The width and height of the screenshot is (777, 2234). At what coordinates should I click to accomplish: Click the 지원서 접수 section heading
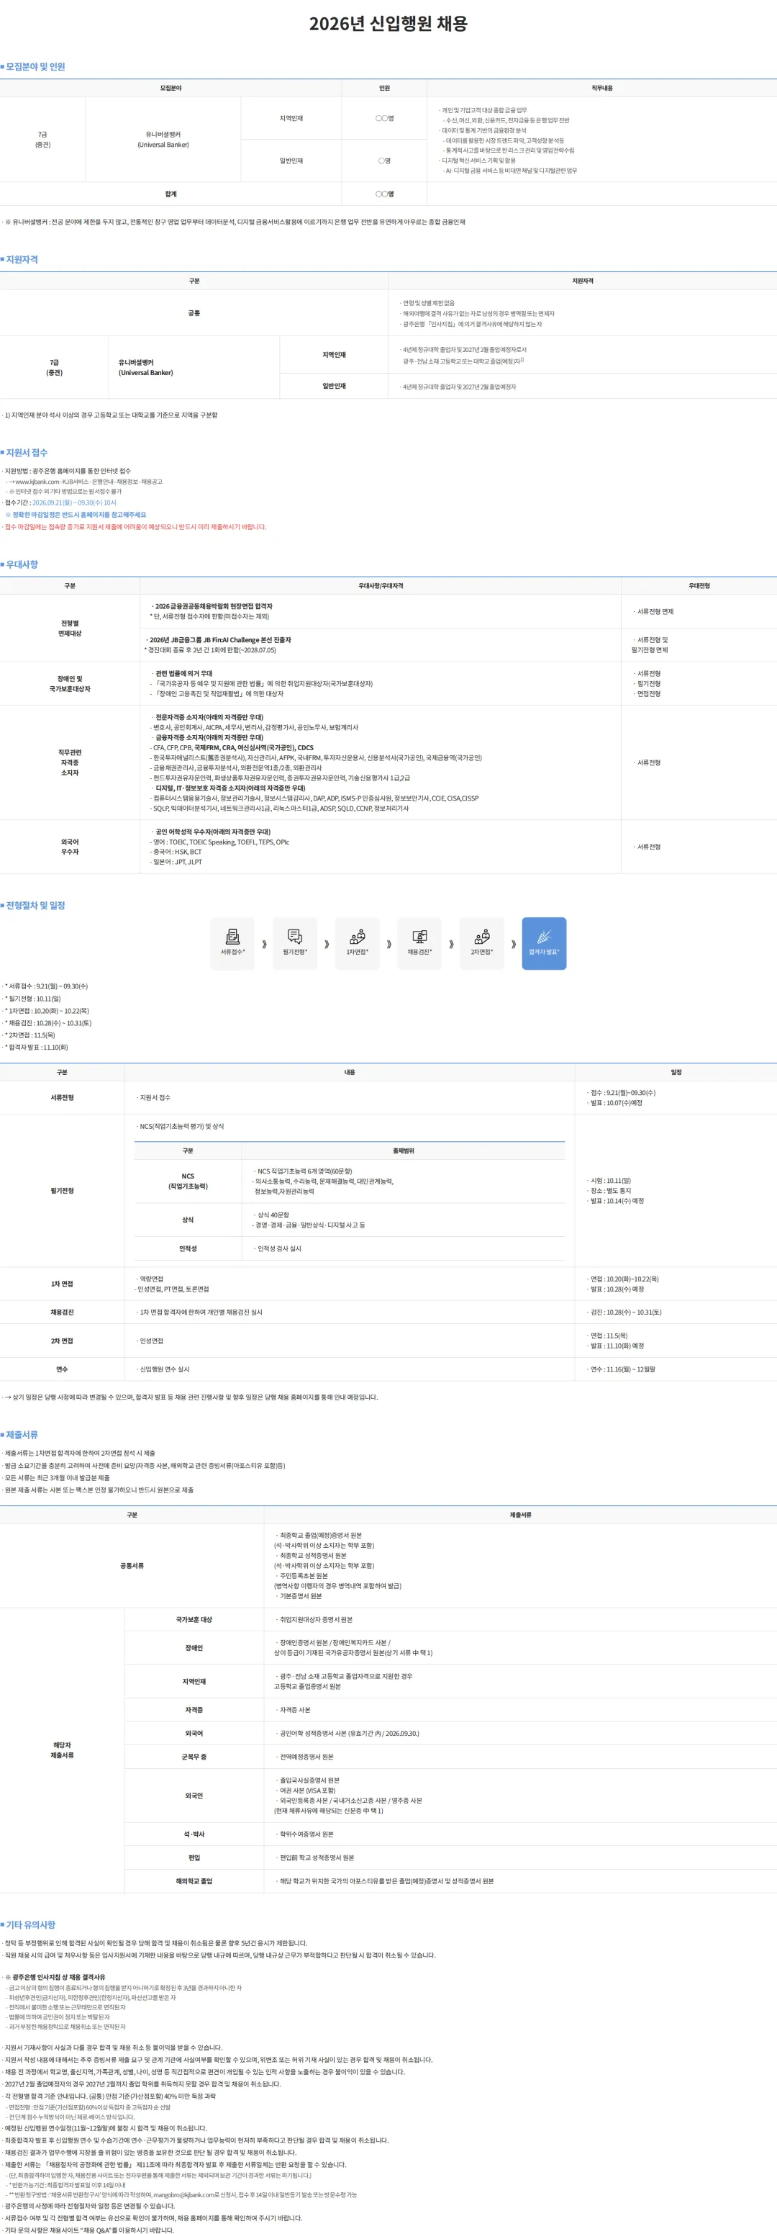(x=25, y=453)
